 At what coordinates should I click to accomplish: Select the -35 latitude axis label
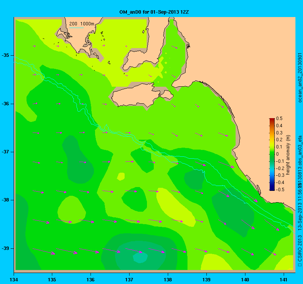(x=5, y=55)
